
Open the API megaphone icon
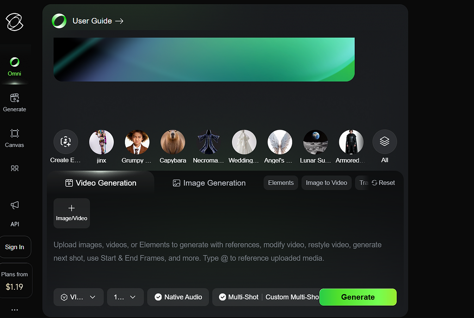(x=14, y=205)
